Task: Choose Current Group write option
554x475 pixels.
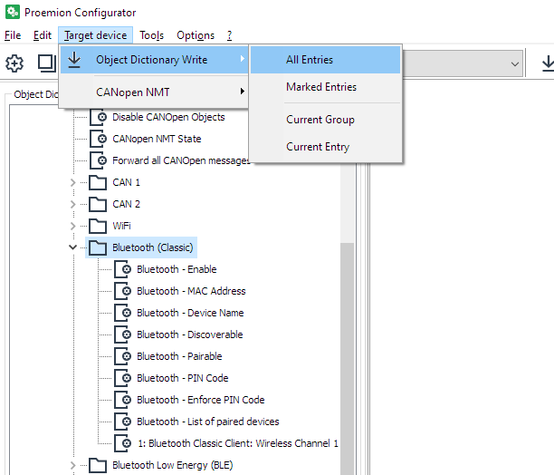Action: click(320, 120)
